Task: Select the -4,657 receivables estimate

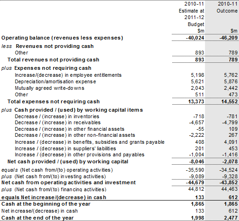Action: (197, 122)
